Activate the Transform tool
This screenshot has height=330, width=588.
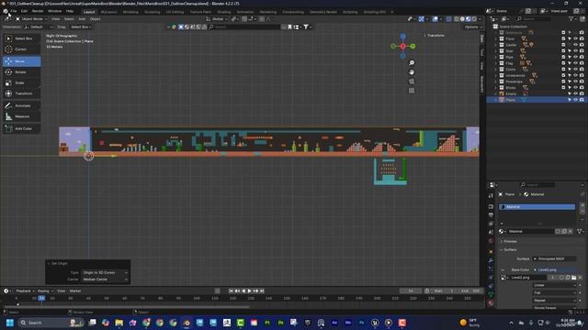pyautogui.click(x=21, y=93)
